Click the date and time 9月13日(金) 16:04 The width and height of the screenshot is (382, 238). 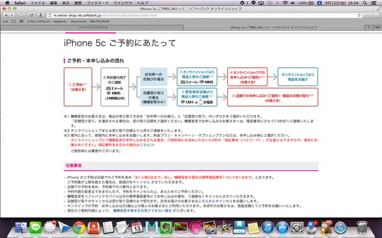(342, 3)
